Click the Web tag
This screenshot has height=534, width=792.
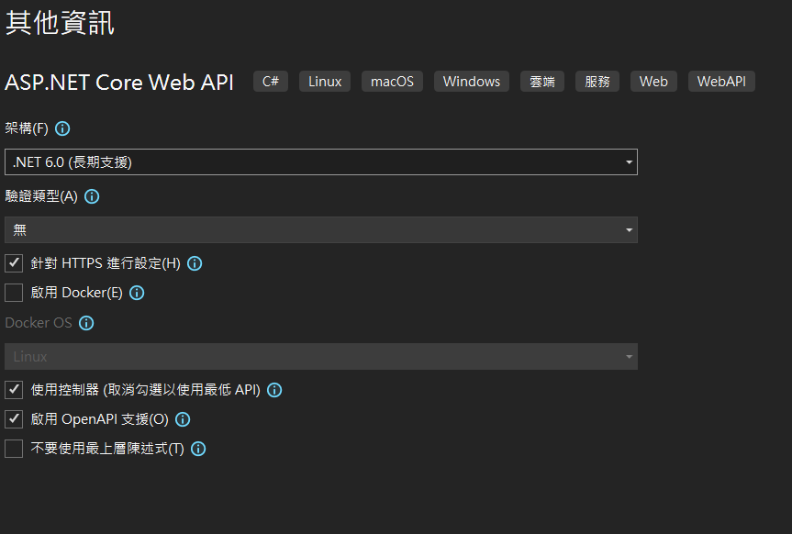point(653,82)
